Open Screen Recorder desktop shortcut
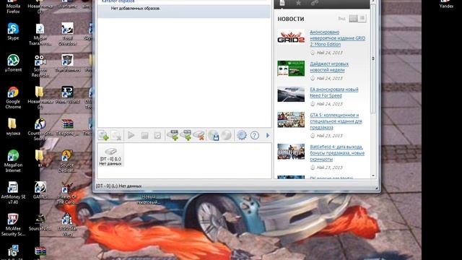 click(40, 66)
